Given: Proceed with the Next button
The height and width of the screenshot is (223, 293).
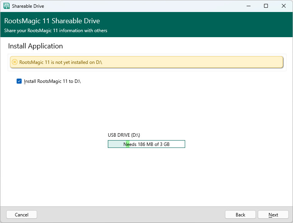Looking at the screenshot, I should [273, 214].
